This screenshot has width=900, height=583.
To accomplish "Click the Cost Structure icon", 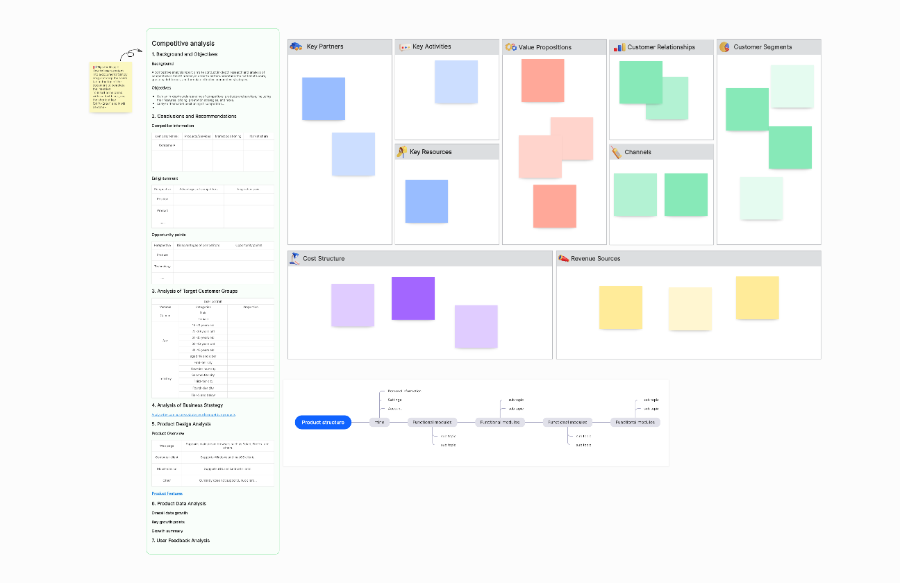I will (294, 258).
